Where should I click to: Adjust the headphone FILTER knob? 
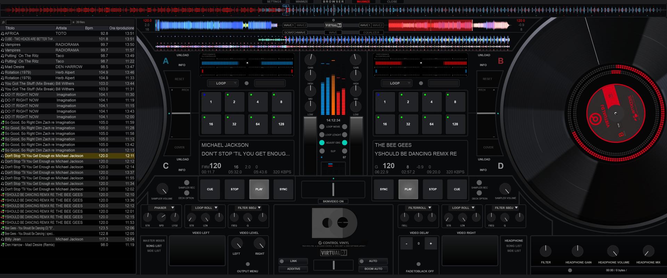click(x=545, y=251)
